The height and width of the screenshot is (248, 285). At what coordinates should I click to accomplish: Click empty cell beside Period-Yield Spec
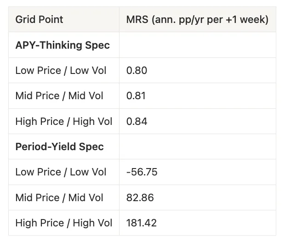coord(198,147)
